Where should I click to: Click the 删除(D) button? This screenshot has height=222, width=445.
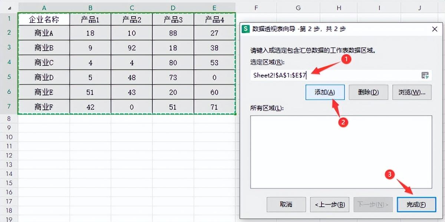[x=368, y=92]
